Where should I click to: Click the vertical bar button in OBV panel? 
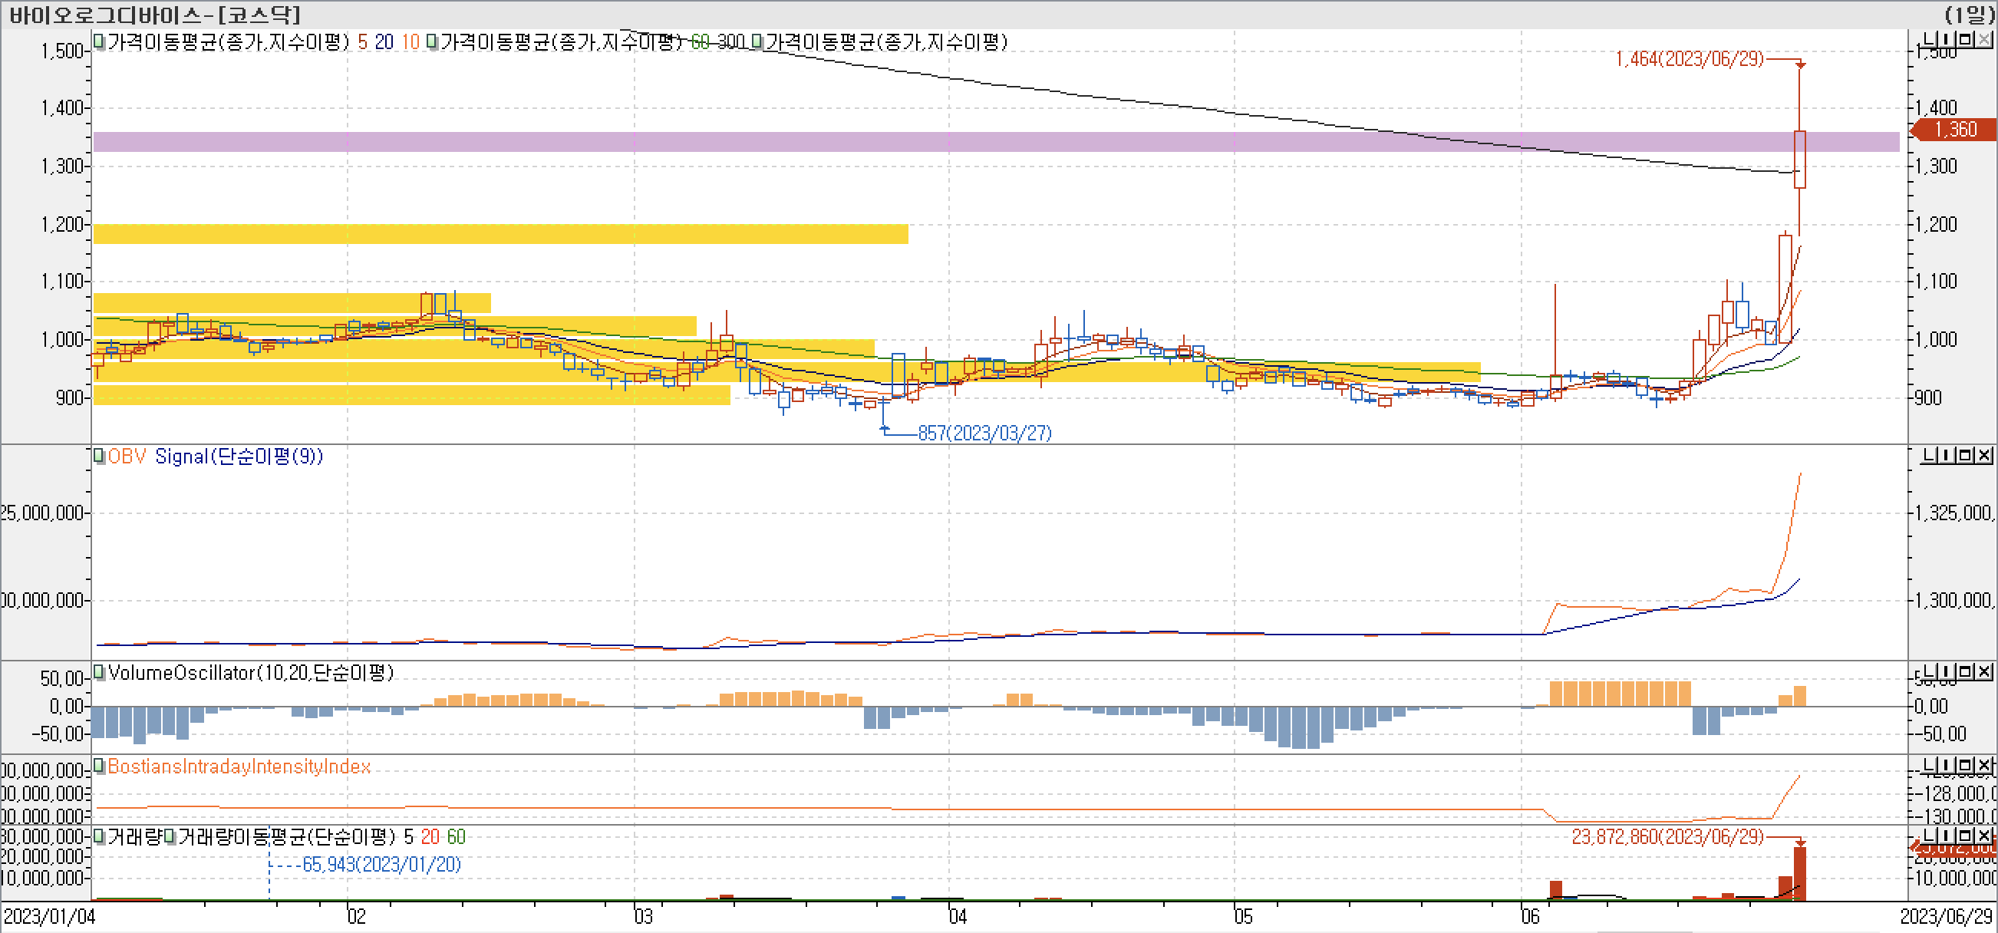point(1947,455)
